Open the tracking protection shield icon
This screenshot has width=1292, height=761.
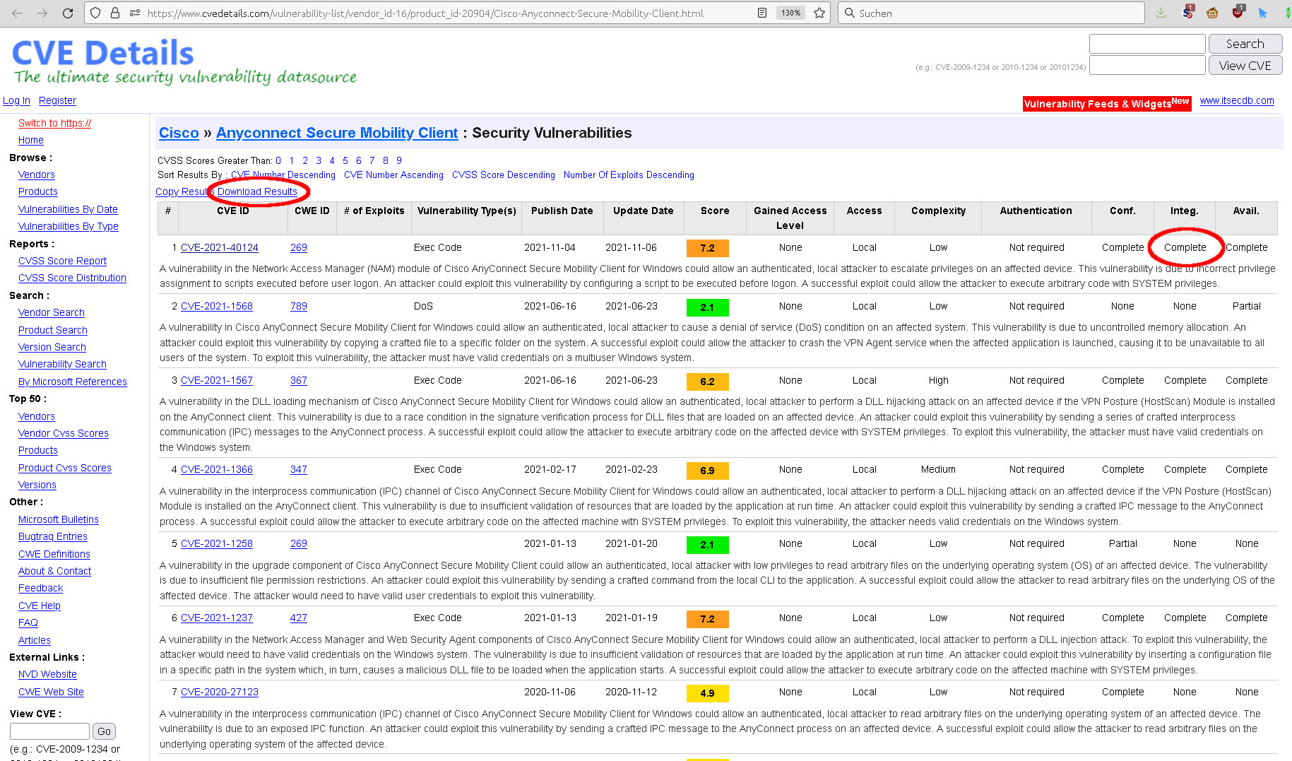[96, 13]
